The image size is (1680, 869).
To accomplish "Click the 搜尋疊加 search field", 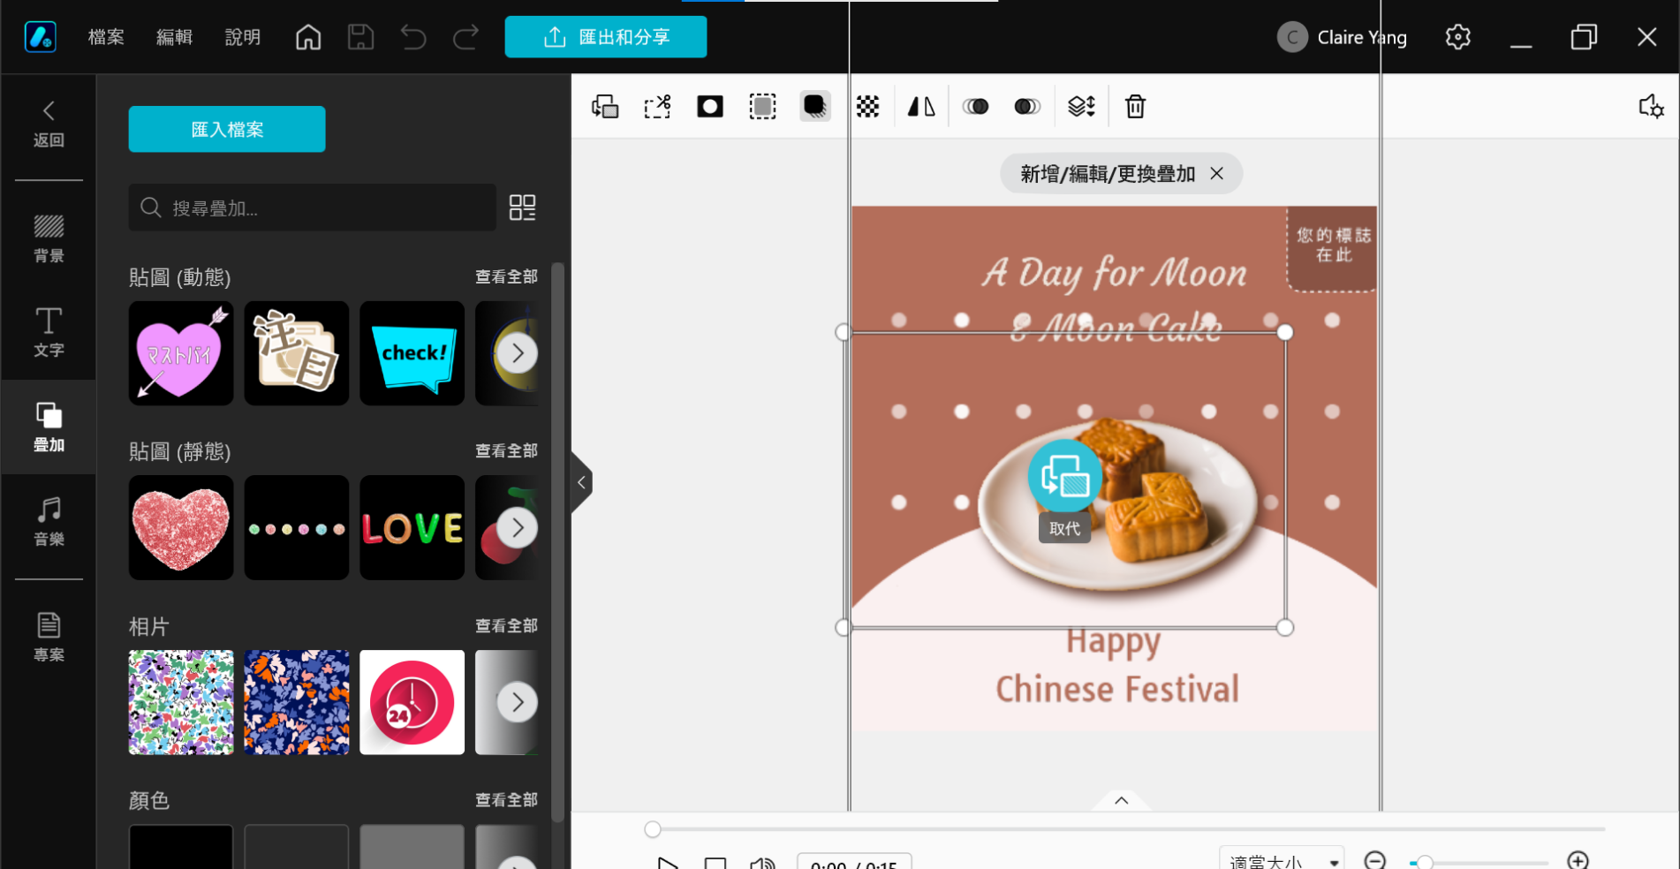I will [x=312, y=208].
